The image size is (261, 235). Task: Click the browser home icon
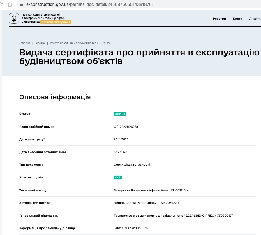coord(10,4)
